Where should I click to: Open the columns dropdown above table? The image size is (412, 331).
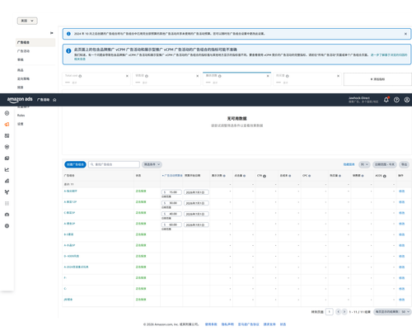coord(364,164)
